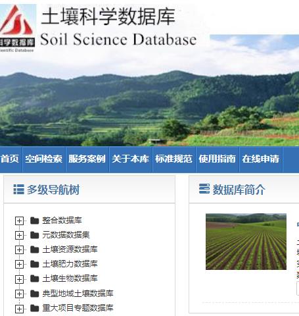Select the 土壤生物数据库 tree label
This screenshot has width=299, height=316.
click(70, 278)
